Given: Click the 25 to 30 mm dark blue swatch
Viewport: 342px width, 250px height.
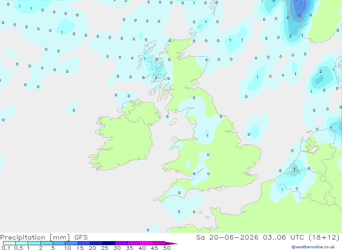Looking at the screenshot, I should [109, 243].
